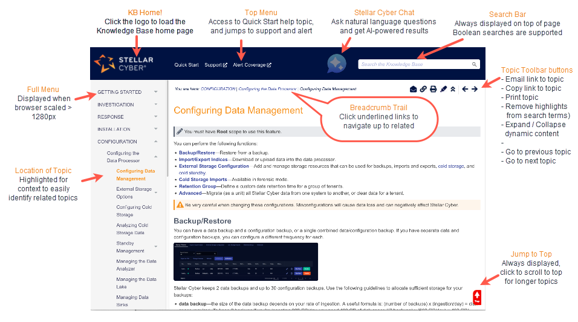Screen dimensions: 578x322
Task: Click the Search the Knowledge Base field
Action: pos(414,64)
